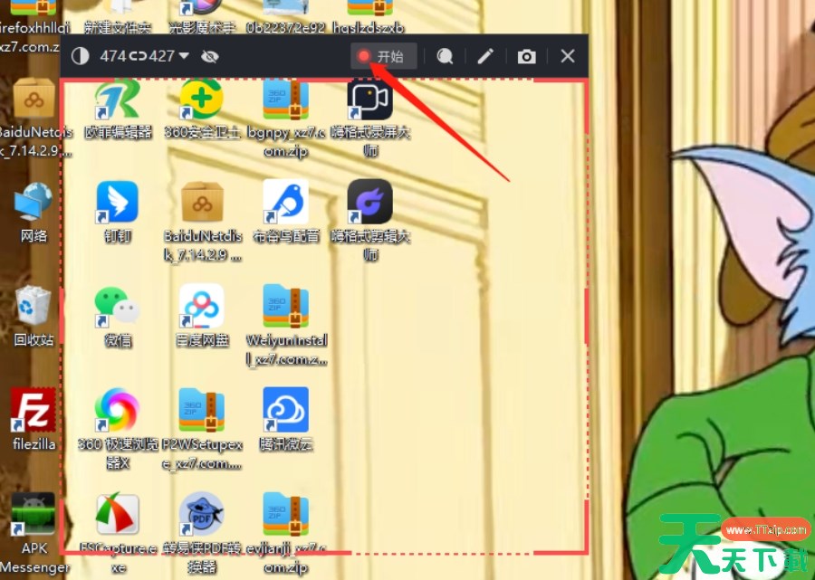Click the 427 height value
This screenshot has height=580, width=815.
pos(162,55)
